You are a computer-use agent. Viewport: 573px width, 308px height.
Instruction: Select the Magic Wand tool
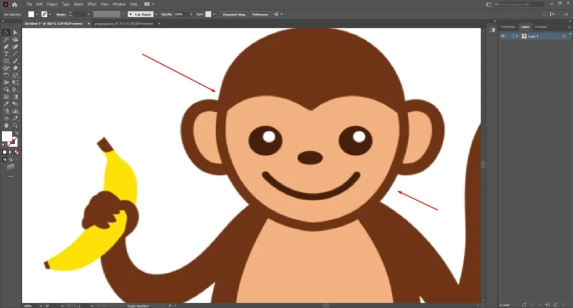[6, 40]
